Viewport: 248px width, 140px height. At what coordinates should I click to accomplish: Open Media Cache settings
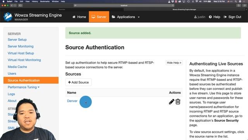(x=17, y=67)
